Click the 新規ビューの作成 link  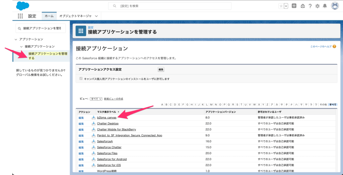(x=114, y=99)
